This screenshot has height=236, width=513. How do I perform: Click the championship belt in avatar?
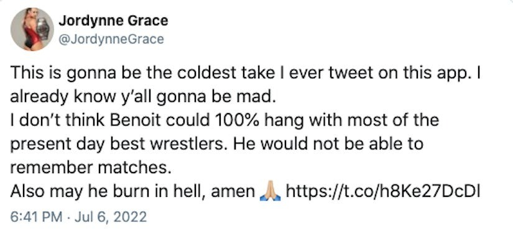(x=43, y=29)
